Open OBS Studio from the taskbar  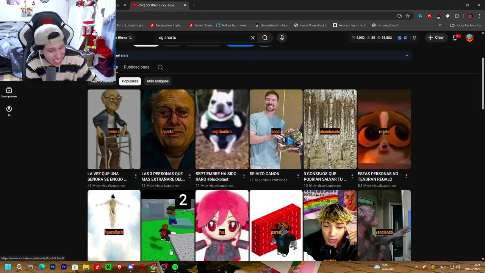(x=164, y=267)
